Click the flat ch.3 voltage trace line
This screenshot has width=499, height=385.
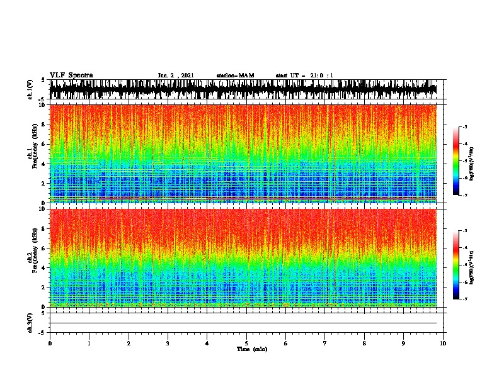click(x=243, y=323)
